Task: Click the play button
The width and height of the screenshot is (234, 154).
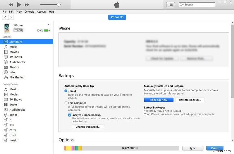Action: [19, 5]
